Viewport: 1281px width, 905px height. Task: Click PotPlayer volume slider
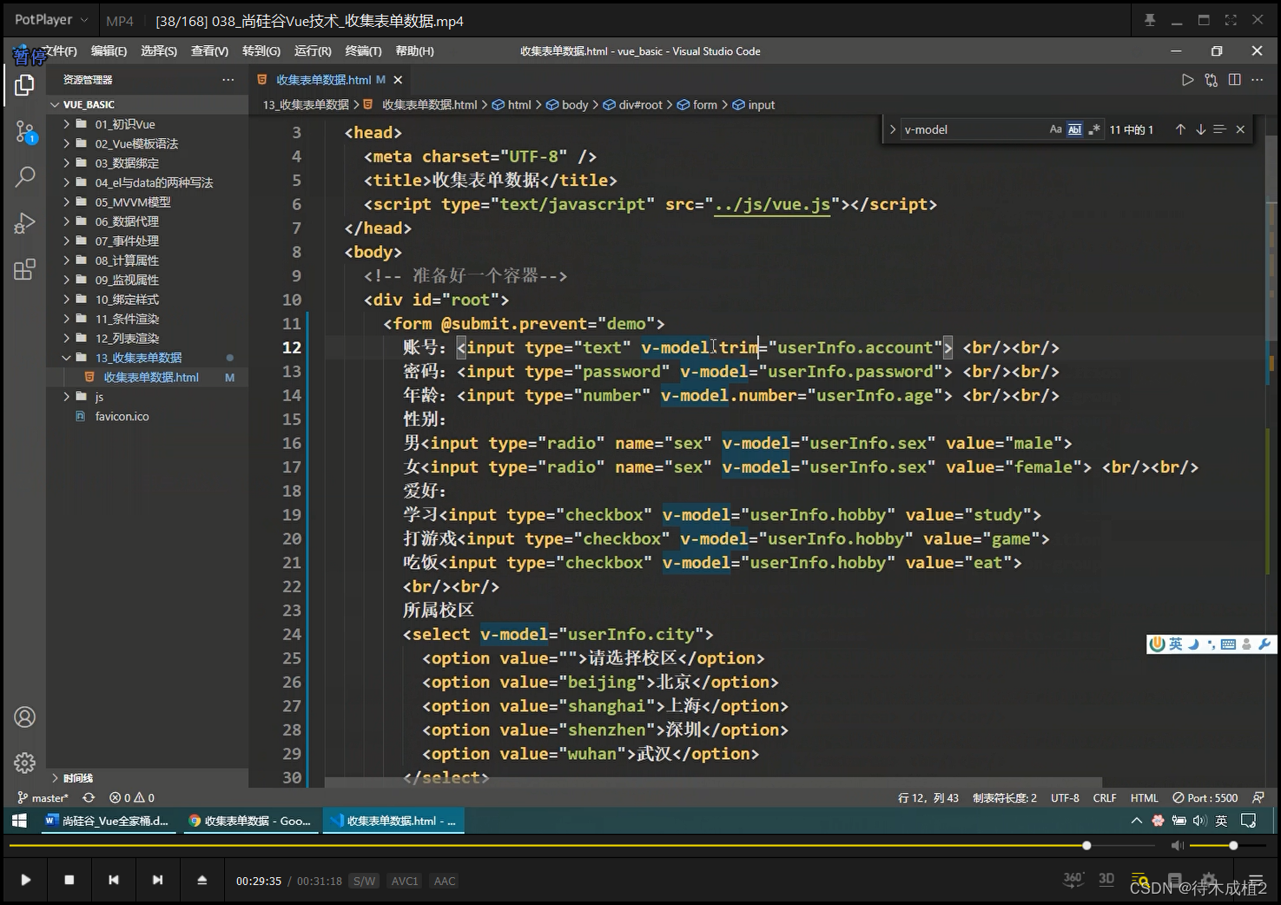(1226, 845)
